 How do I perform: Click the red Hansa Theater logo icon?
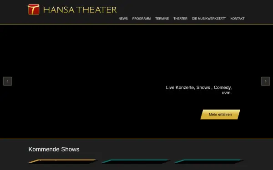(x=33, y=10)
